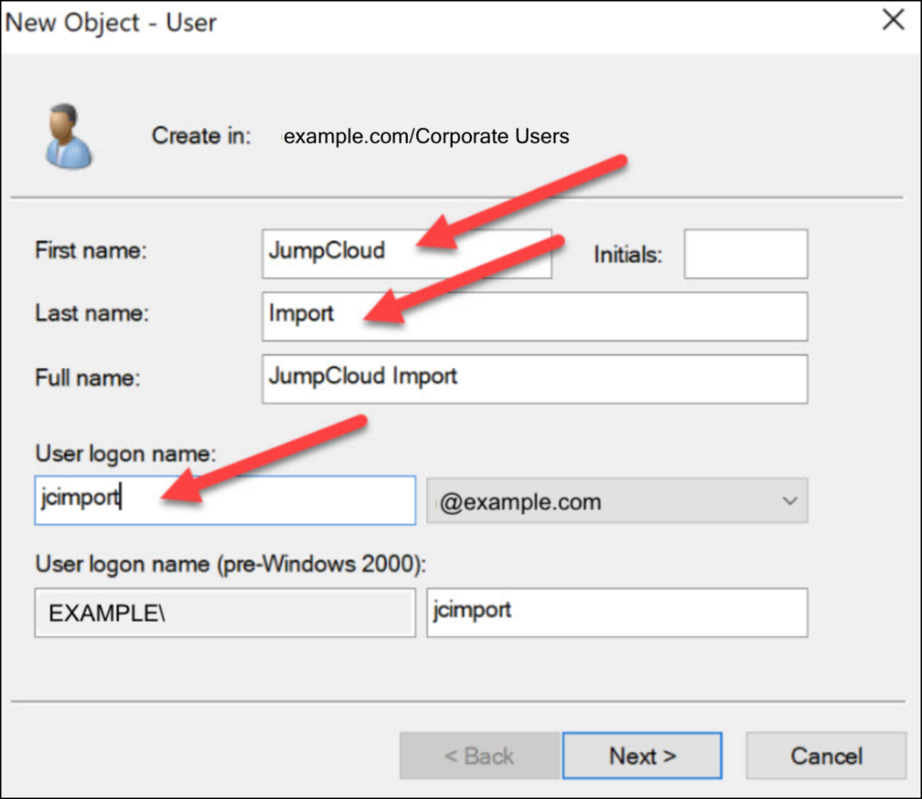
Task: Click Cancel to abort user creation
Action: coord(824,756)
